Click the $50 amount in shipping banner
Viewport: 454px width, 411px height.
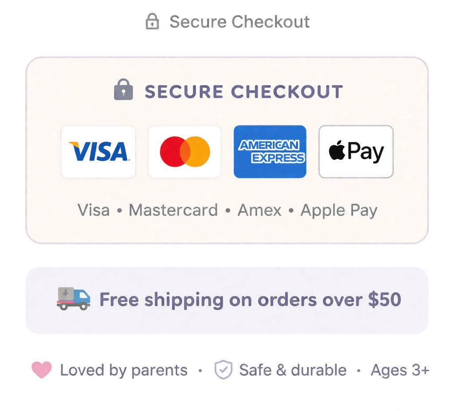[384, 300]
